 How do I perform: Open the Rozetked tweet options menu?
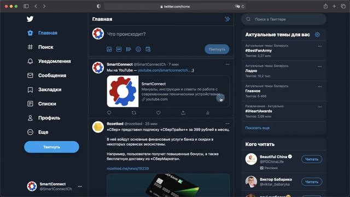[227, 124]
